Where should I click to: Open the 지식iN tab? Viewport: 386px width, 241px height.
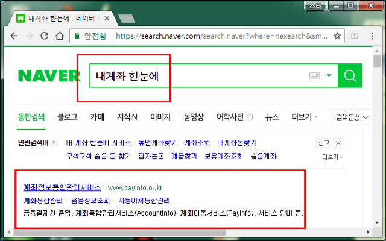click(x=127, y=117)
